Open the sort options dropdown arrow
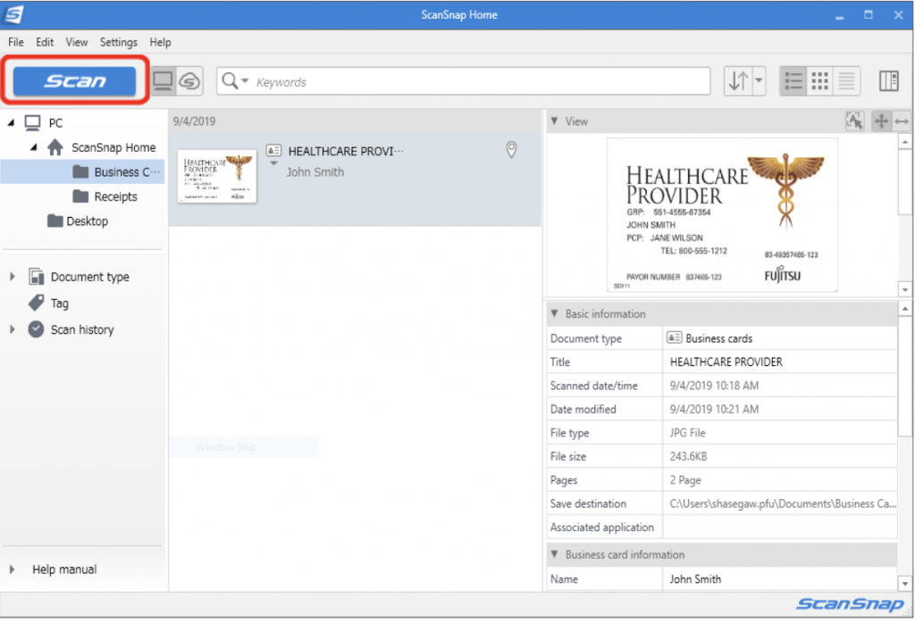This screenshot has width=915, height=624. pos(759,80)
